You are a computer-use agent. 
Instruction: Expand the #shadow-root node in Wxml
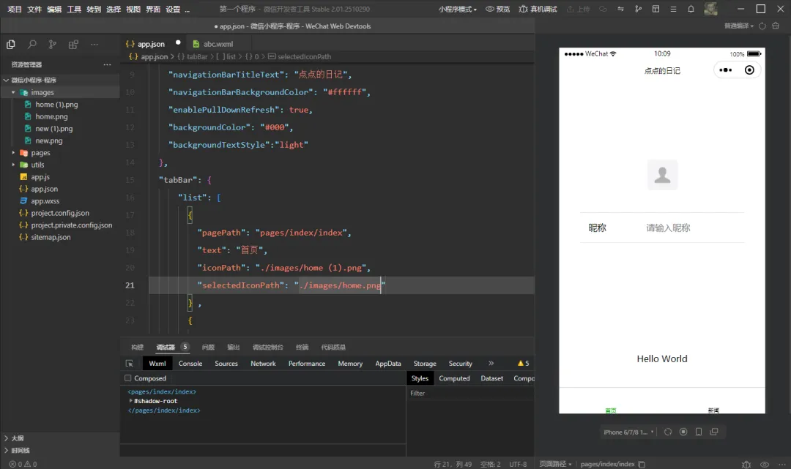tap(130, 401)
